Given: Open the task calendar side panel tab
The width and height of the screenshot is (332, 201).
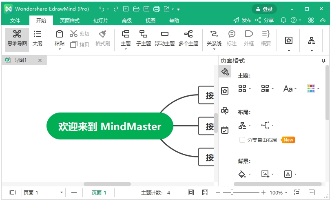Looking at the screenshot, I should [x=225, y=130].
